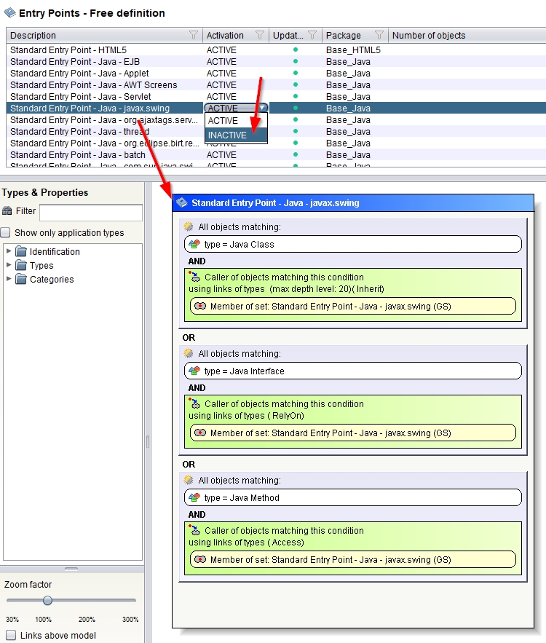Click the Categories folder icon

tap(21, 280)
